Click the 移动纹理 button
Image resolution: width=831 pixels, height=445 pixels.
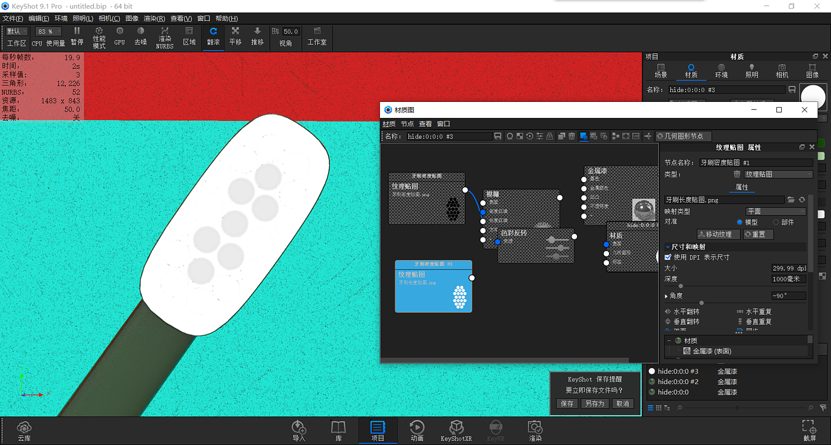[x=719, y=235]
